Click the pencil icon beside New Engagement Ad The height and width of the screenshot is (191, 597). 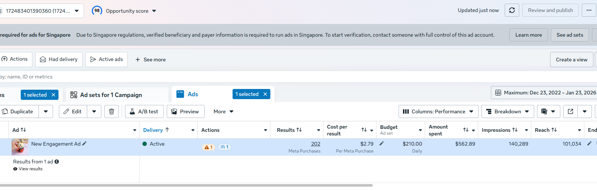click(x=84, y=143)
